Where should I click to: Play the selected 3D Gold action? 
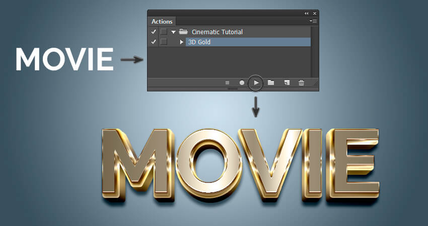coord(256,83)
